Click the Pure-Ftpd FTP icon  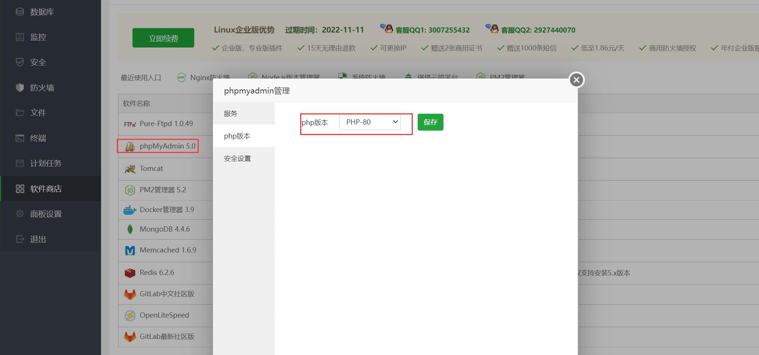click(130, 124)
